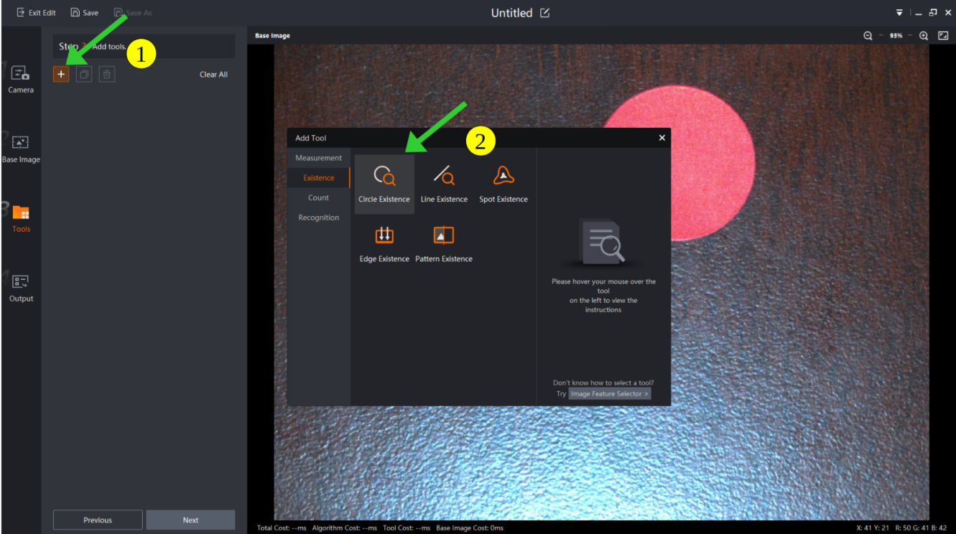Open the Measurement category tab
The height and width of the screenshot is (534, 956).
pos(318,158)
